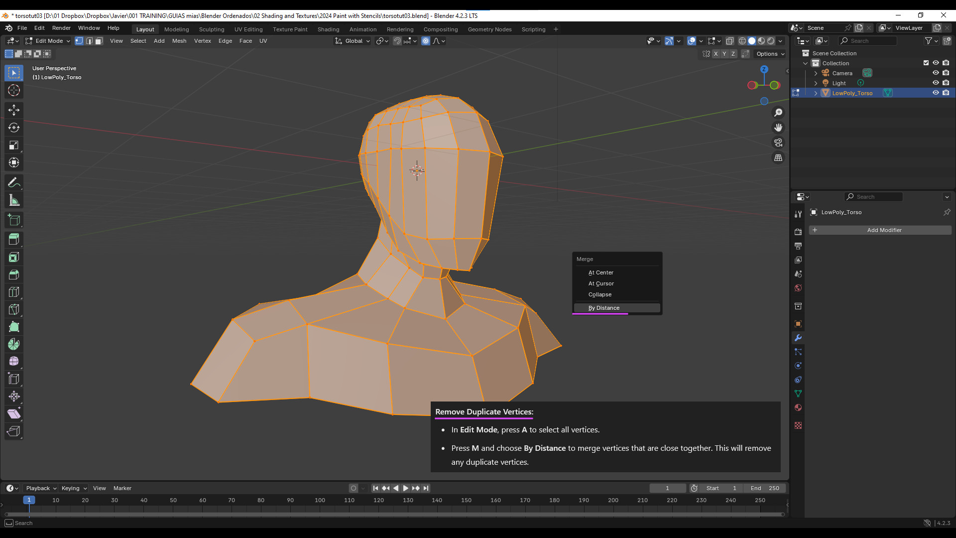956x538 pixels.
Task: Select the Extrude Region tool
Action: point(14,240)
